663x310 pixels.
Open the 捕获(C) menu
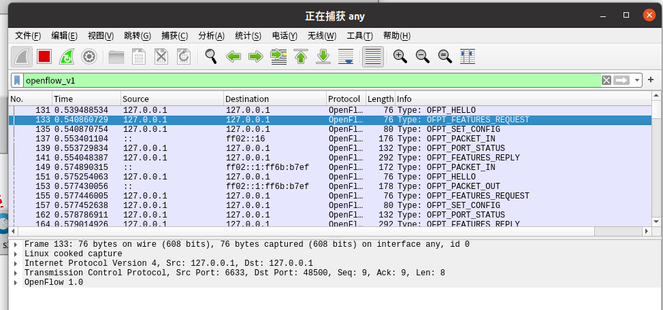coord(175,36)
